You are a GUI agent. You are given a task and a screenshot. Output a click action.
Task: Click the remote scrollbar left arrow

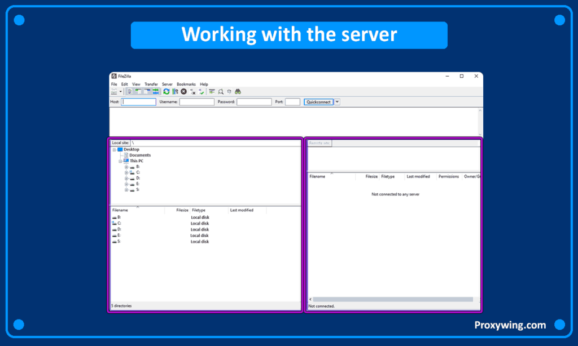click(310, 300)
